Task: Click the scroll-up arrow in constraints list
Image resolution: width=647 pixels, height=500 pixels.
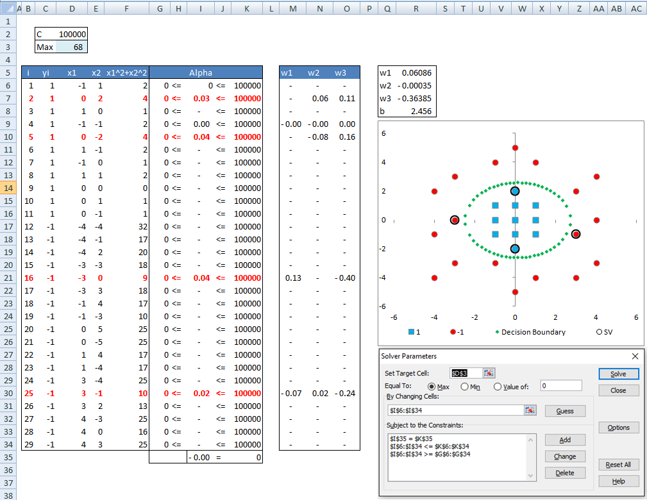Action: (531, 439)
